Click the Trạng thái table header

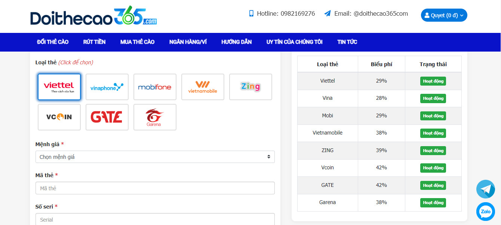coord(433,64)
